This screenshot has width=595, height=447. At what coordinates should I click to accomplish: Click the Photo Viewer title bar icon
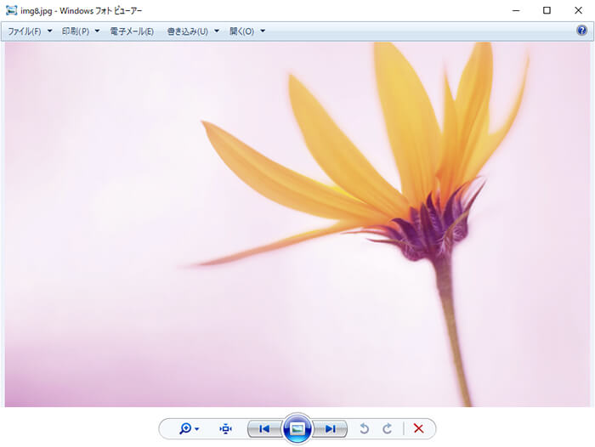(x=12, y=11)
